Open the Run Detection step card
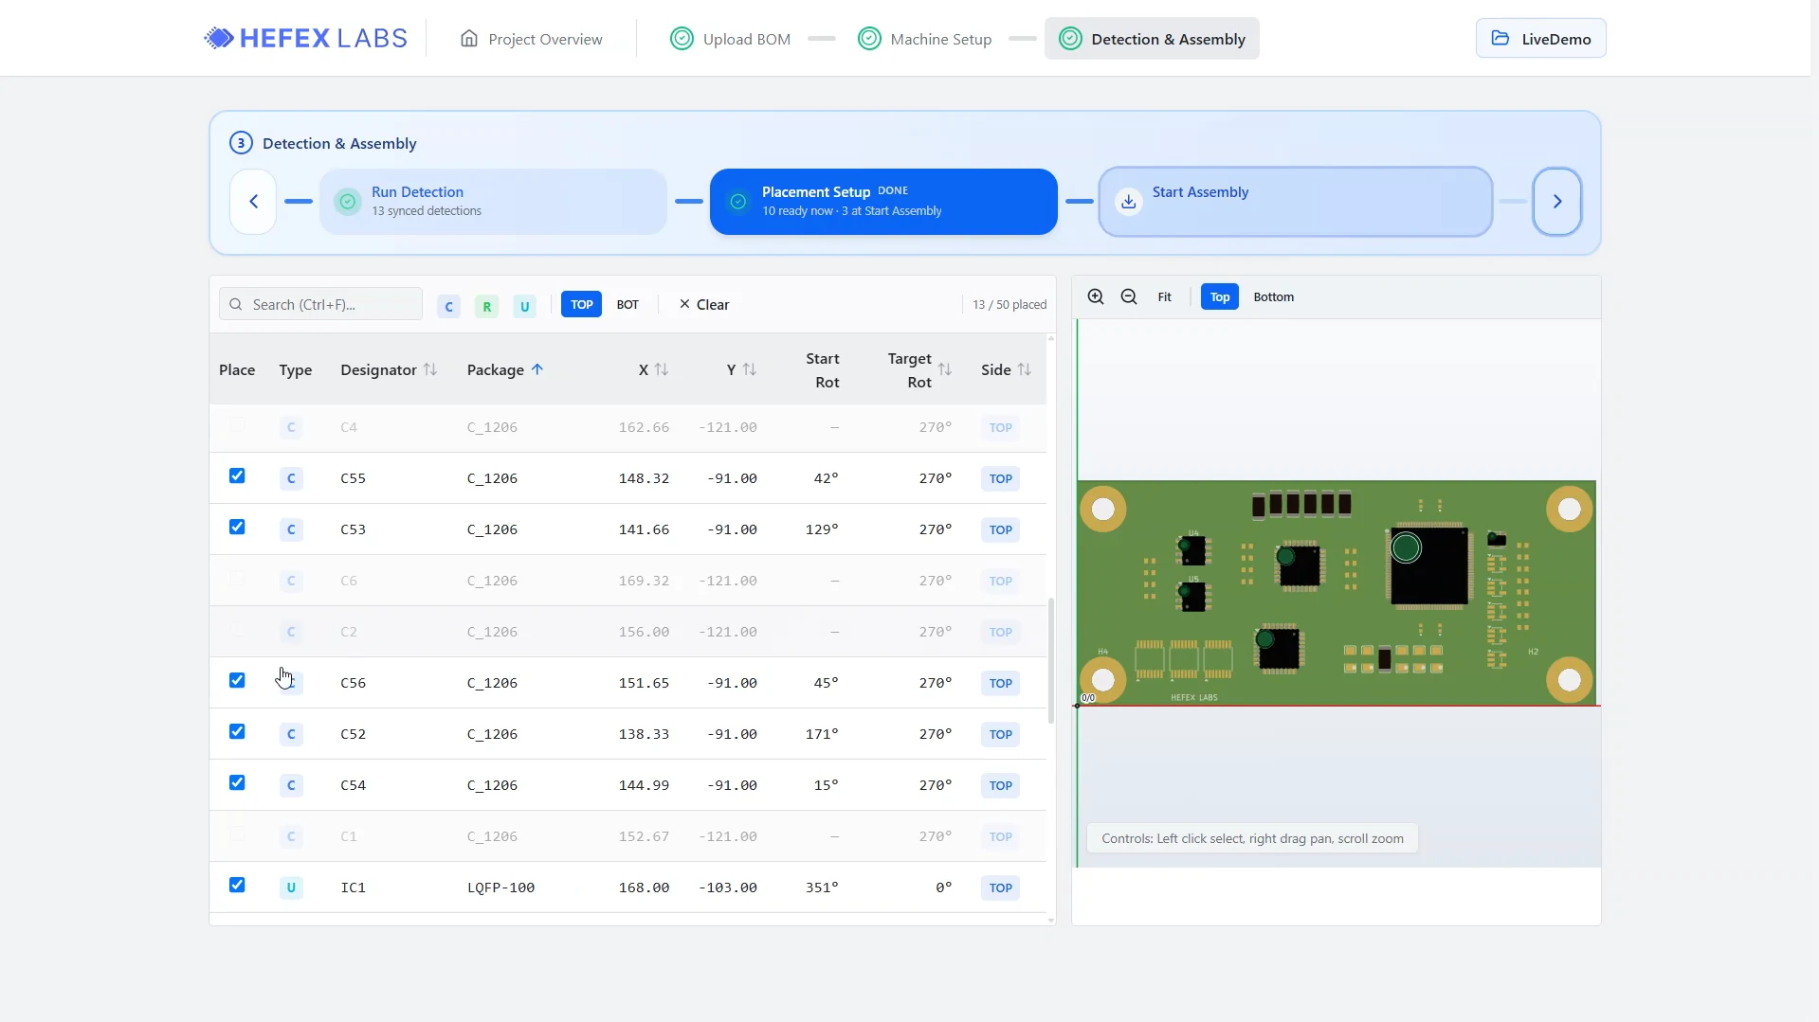Screen dimensions: 1819x1022 (493, 202)
